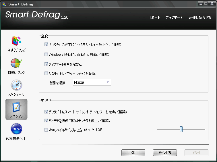Screen dimensions: 217x162
Task: Click the Care! PCを高速化 icon
Action: pyautogui.click(x=16, y=129)
